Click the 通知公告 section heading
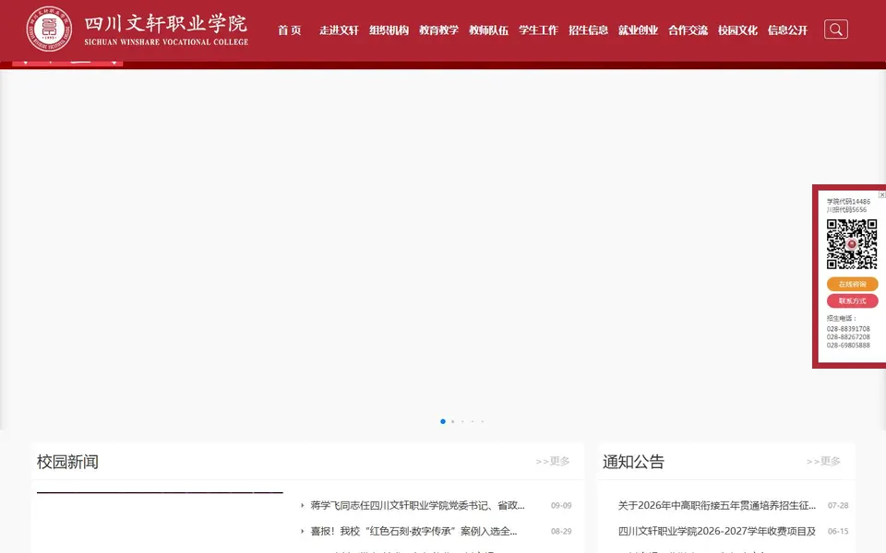Image resolution: width=886 pixels, height=553 pixels. [x=633, y=462]
